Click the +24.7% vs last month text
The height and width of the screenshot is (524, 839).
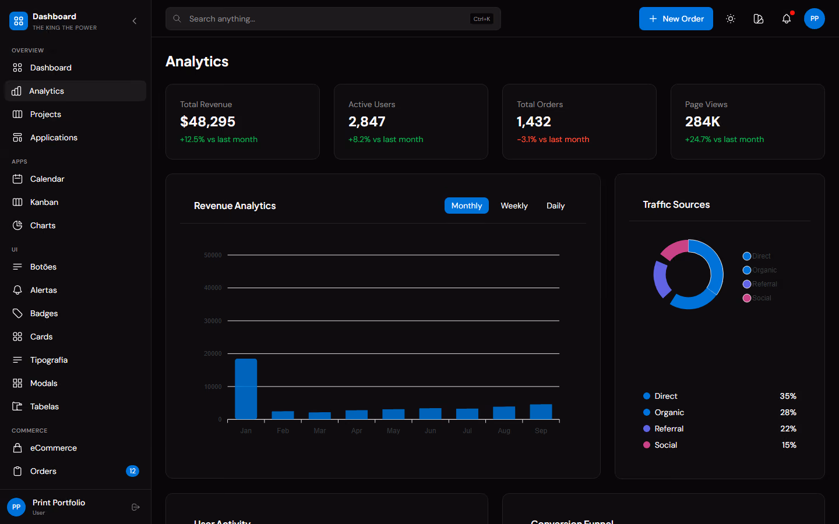click(x=724, y=139)
